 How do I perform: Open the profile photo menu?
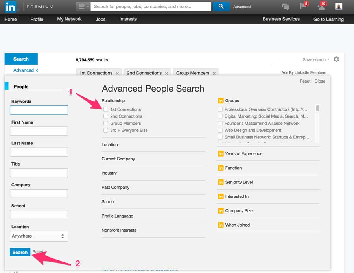338,7
